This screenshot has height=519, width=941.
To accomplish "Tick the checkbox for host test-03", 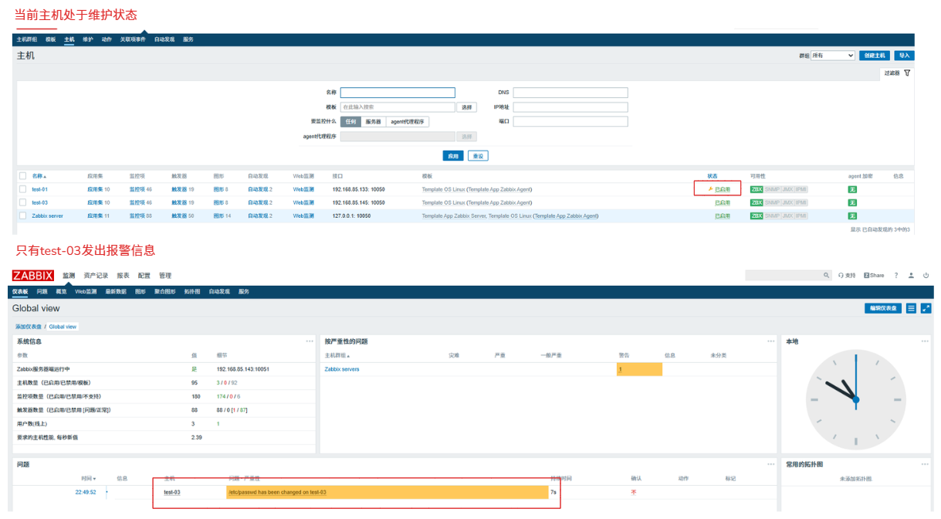I will coord(22,202).
